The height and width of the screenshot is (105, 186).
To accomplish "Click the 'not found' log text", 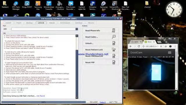I will point(41,96).
